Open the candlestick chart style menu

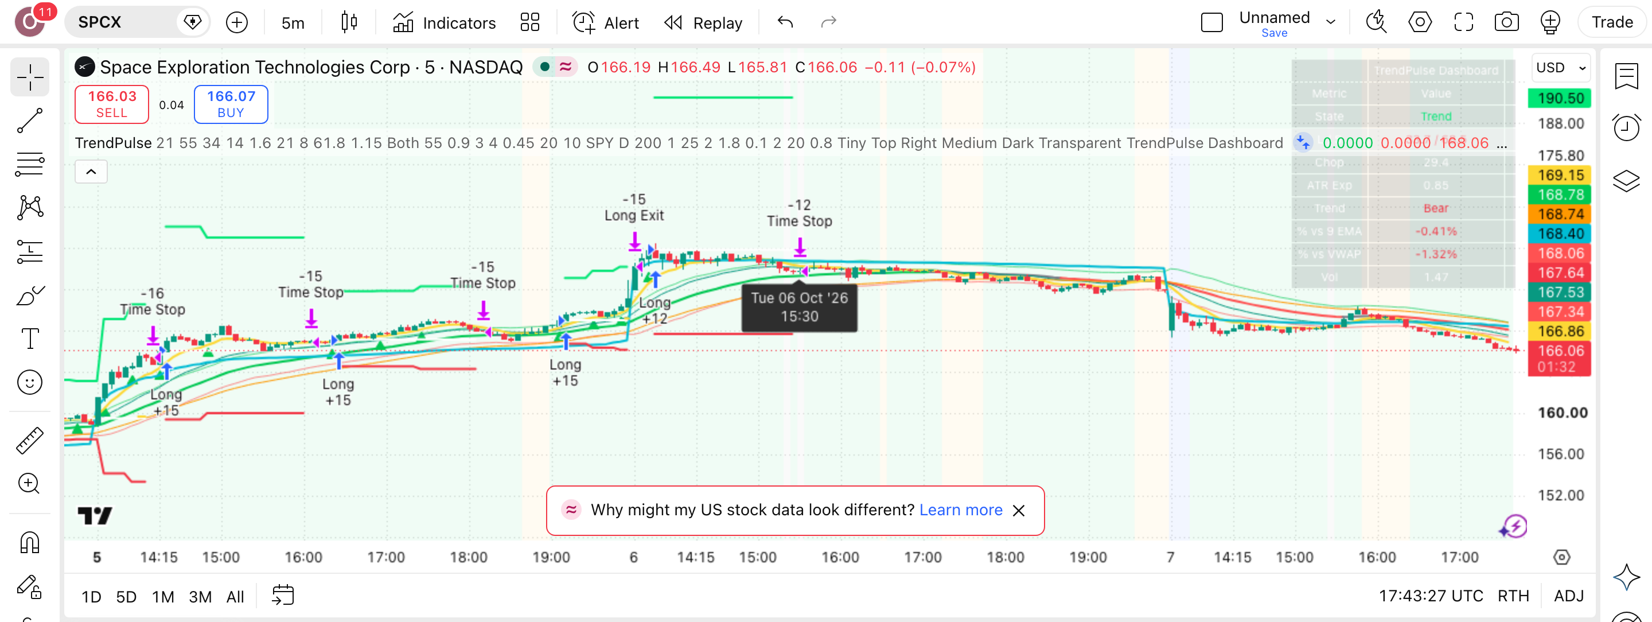[349, 22]
